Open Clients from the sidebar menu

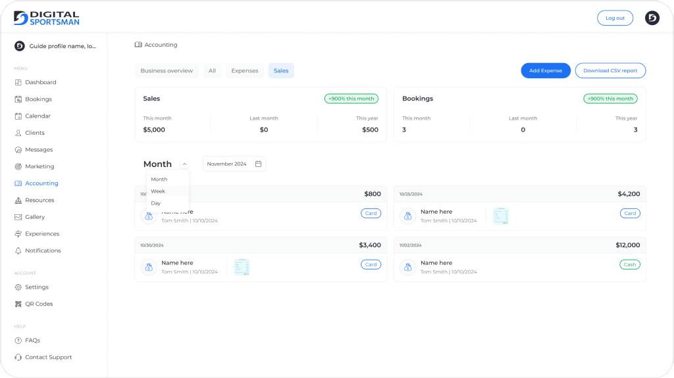coord(34,133)
